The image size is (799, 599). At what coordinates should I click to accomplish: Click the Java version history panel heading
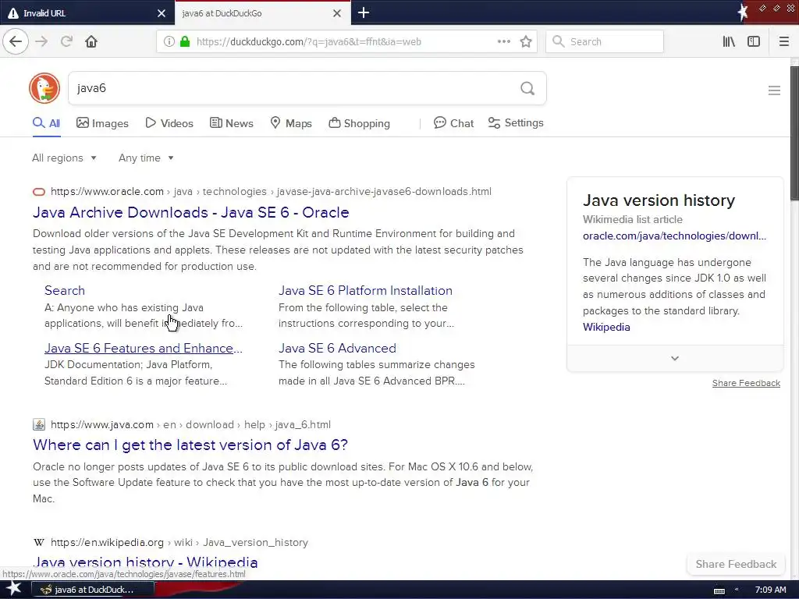(x=659, y=200)
